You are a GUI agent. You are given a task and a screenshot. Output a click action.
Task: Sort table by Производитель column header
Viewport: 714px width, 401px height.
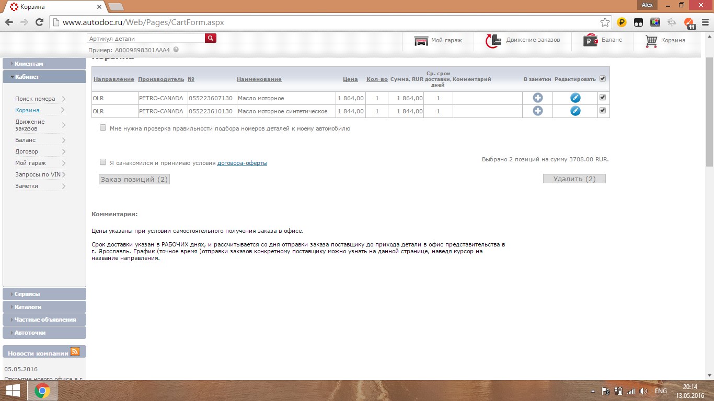click(161, 79)
